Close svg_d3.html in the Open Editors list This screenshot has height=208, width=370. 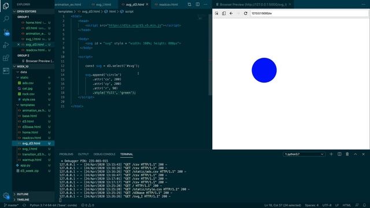(x=18, y=44)
